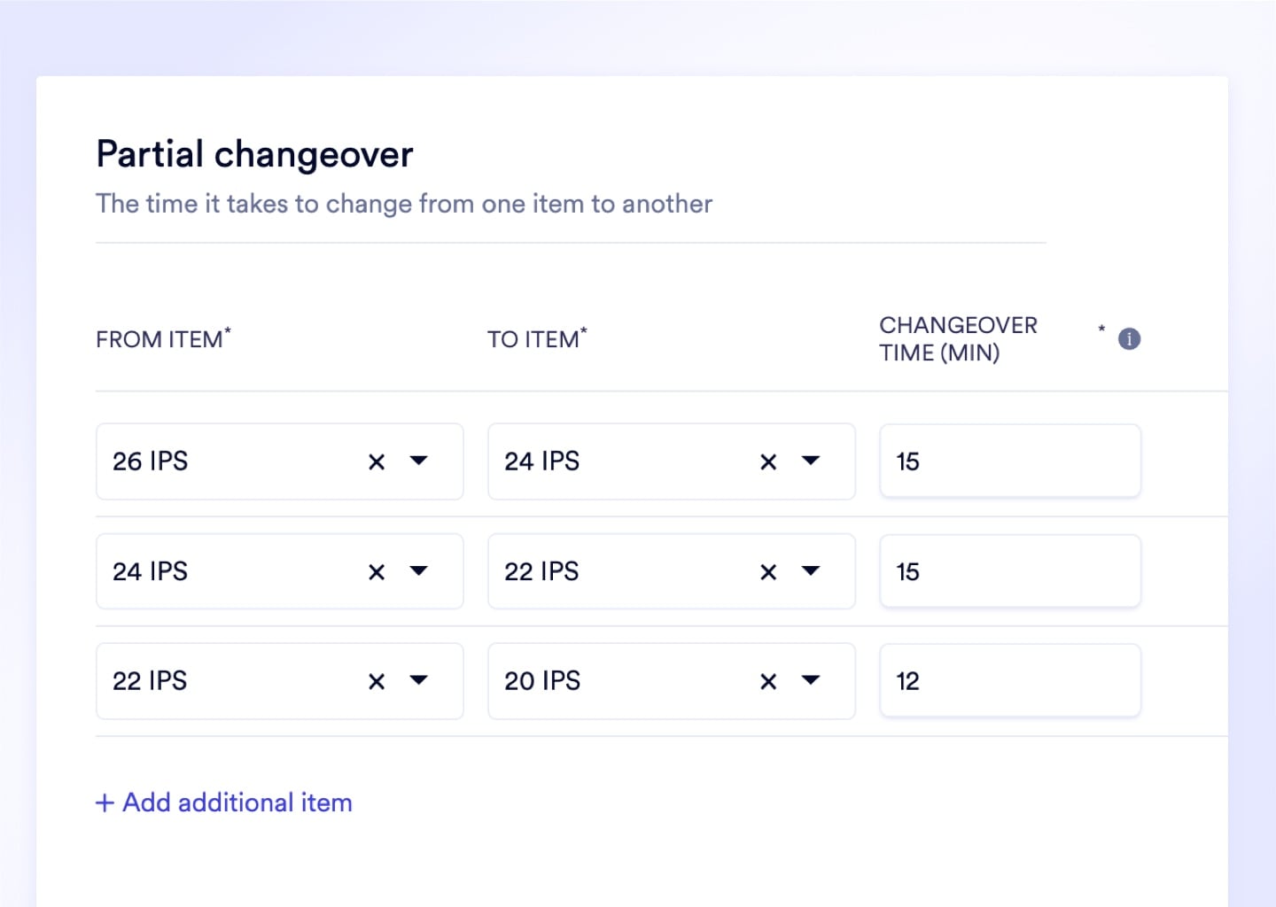Open the third row 22 IPS from-item dropdown

419,680
